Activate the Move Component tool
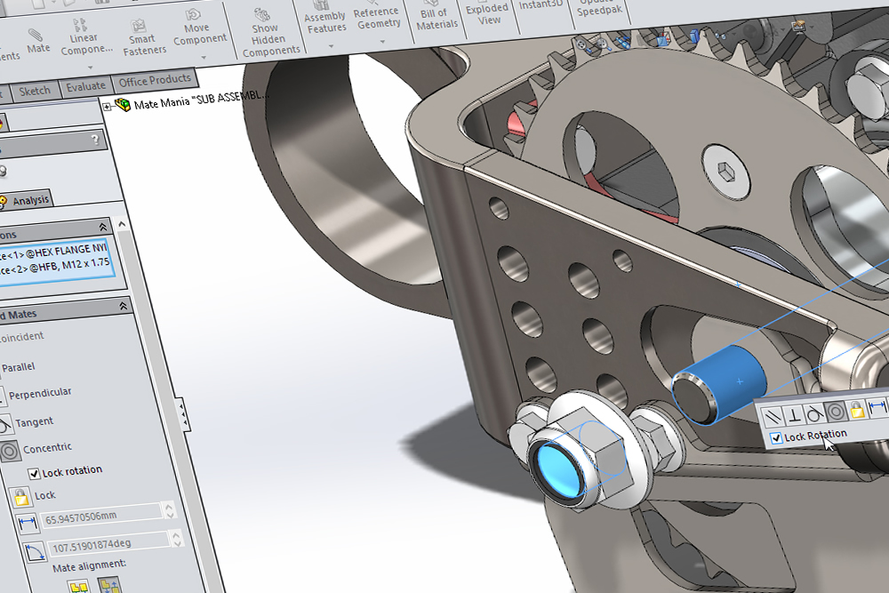This screenshot has width=889, height=593. click(x=199, y=27)
